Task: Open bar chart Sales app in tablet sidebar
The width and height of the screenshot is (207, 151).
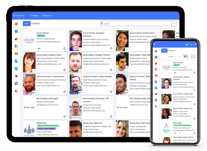Action: click(16, 39)
